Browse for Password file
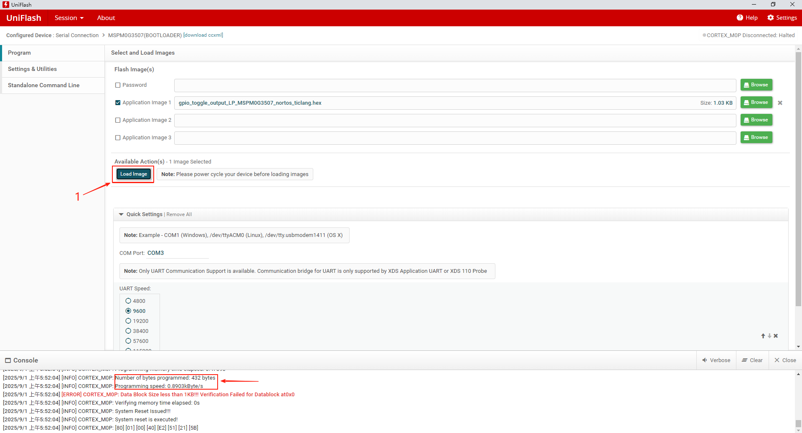 point(756,85)
